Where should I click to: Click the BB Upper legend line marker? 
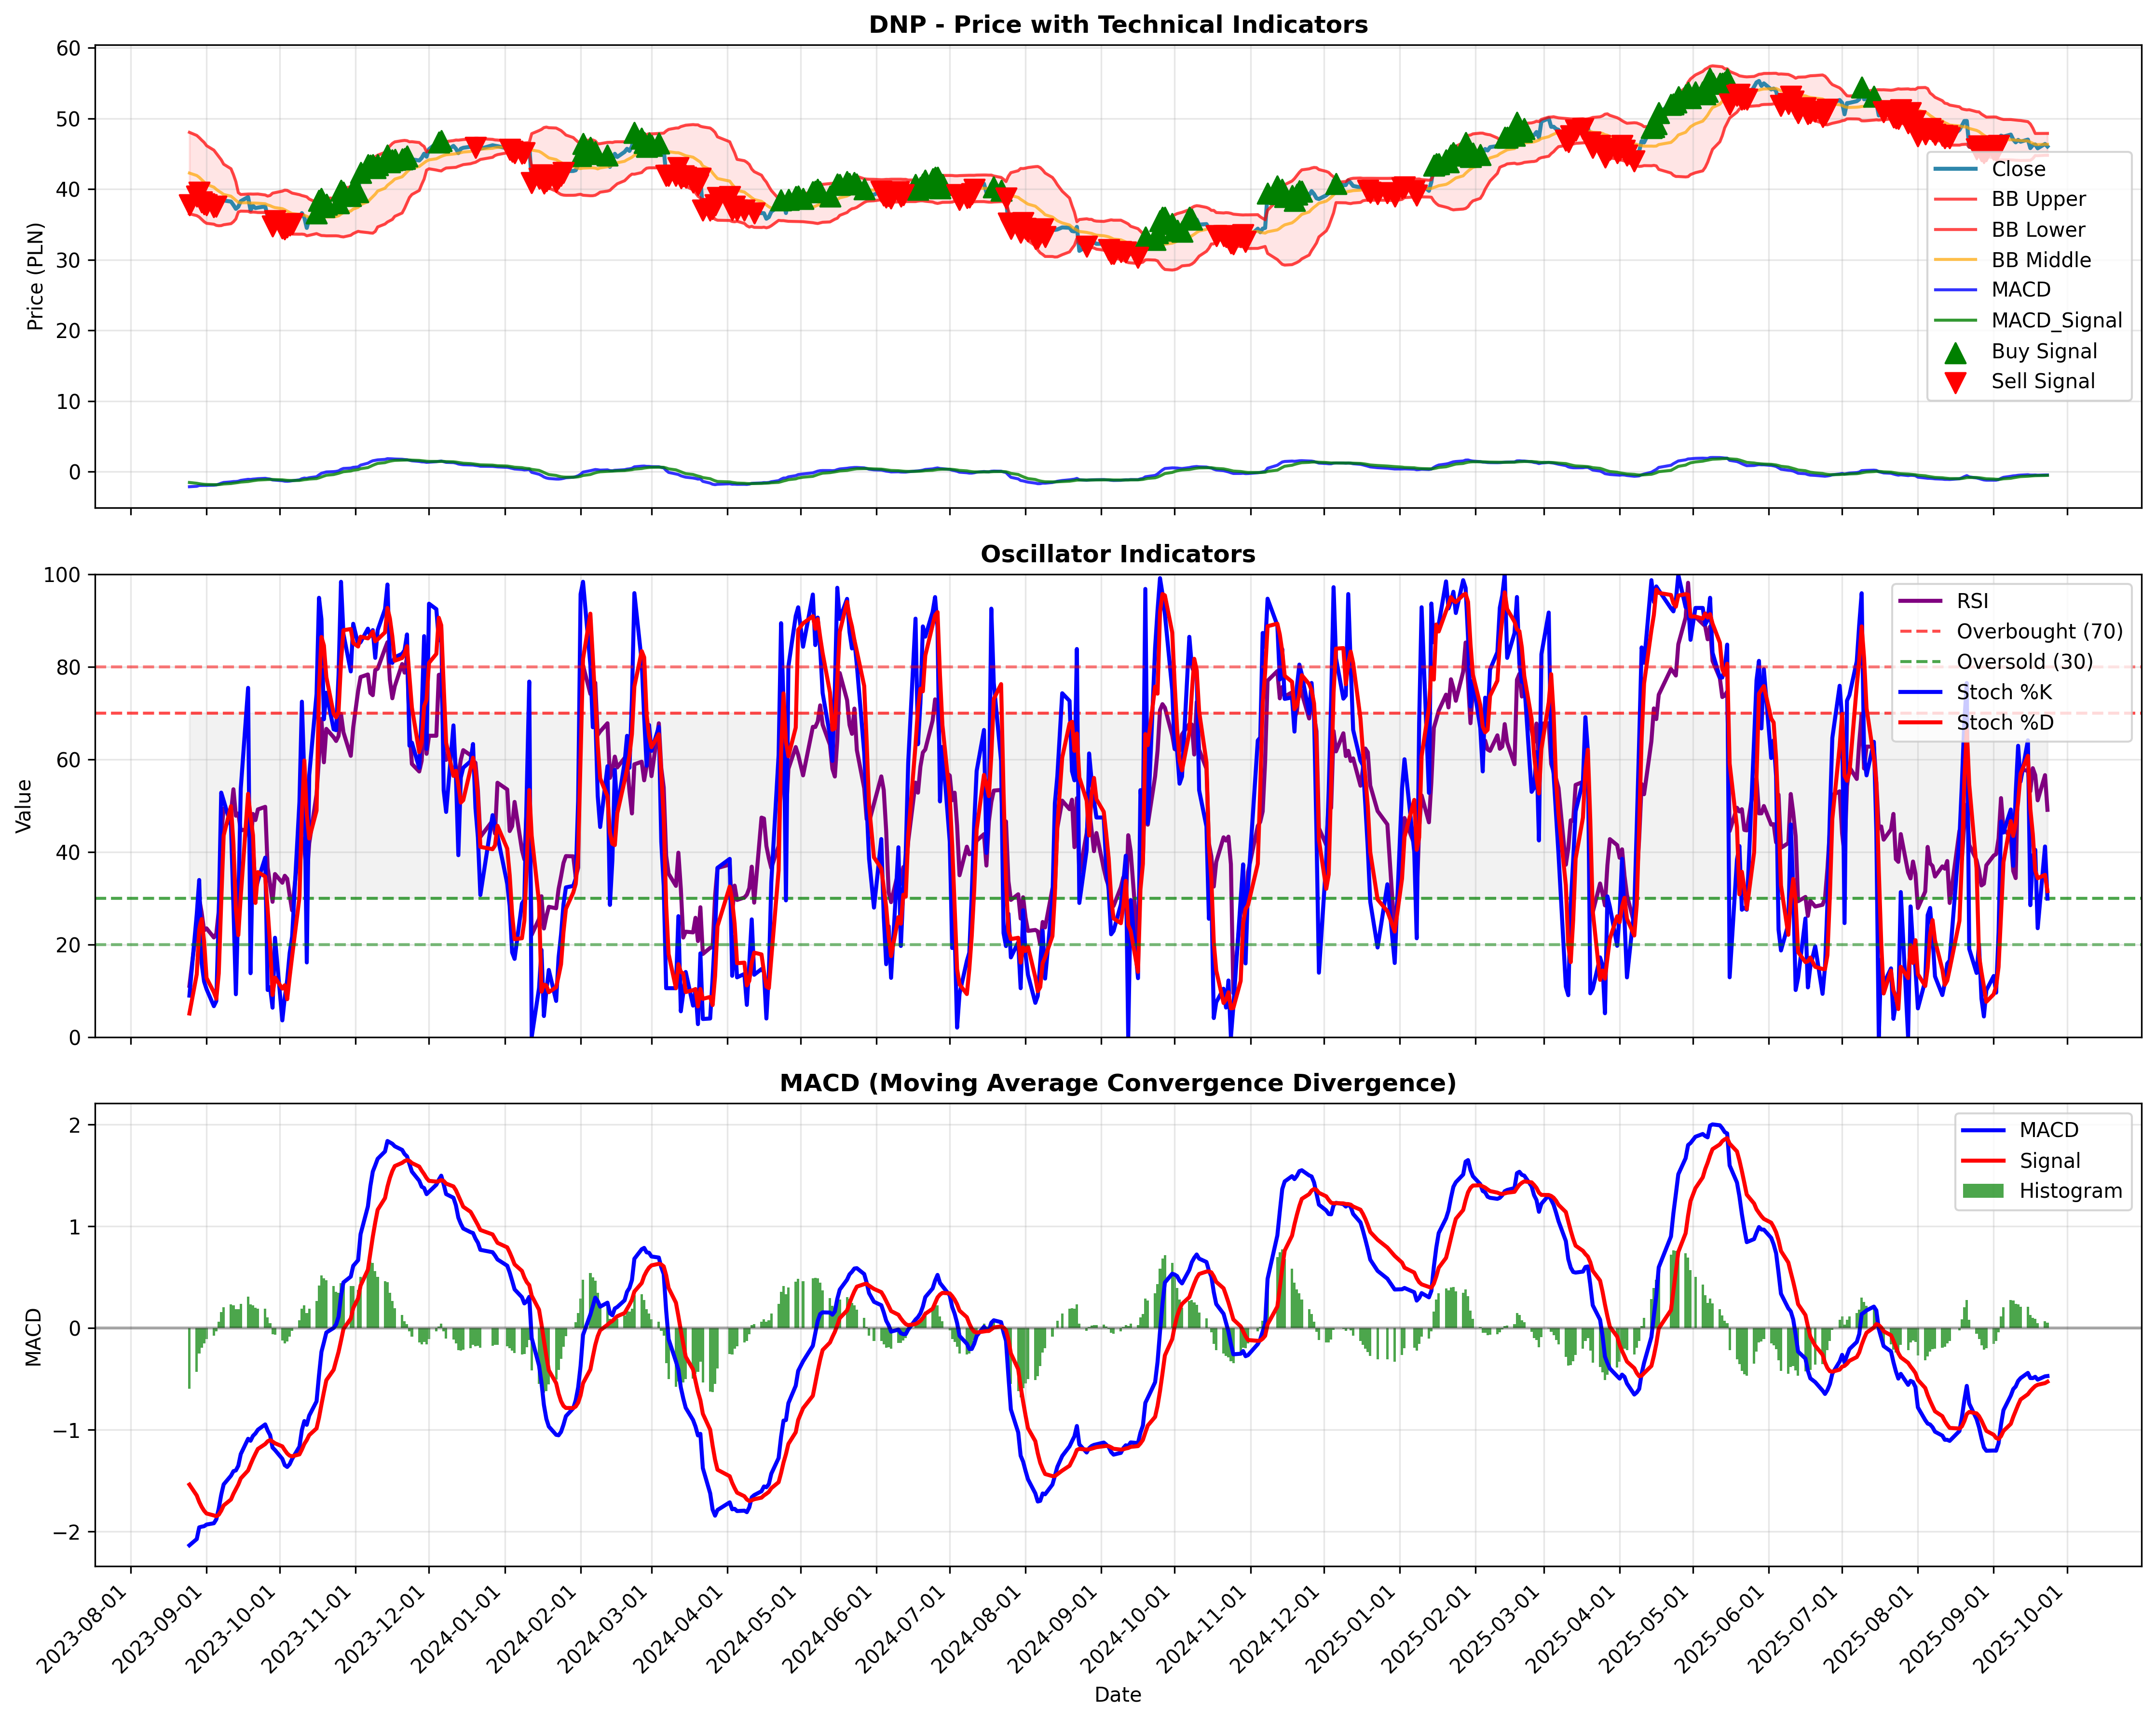point(1955,200)
